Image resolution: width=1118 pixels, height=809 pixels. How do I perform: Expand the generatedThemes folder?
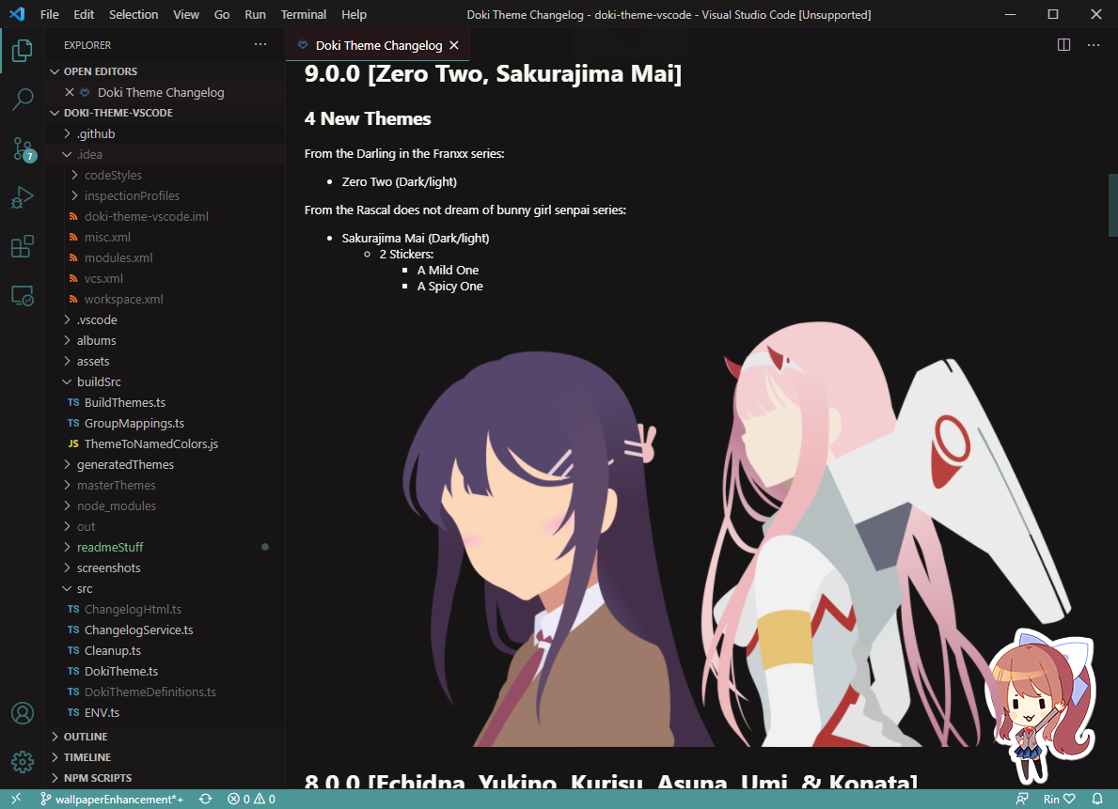(165, 464)
